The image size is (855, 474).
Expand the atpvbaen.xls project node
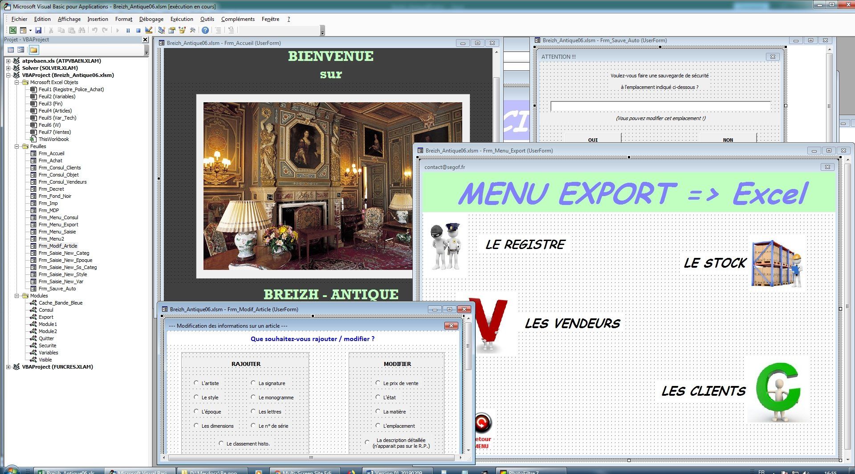tap(8, 61)
